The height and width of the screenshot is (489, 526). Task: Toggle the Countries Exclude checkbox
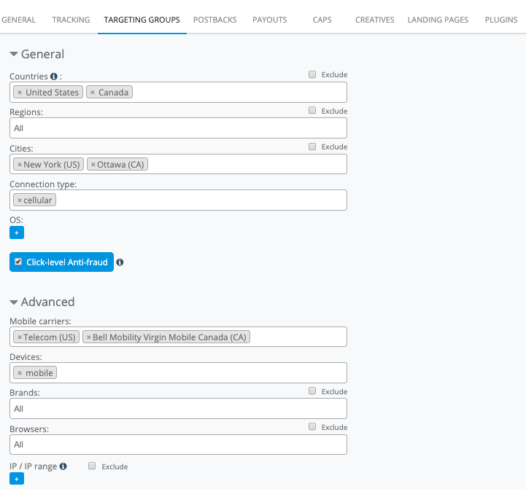tap(312, 74)
